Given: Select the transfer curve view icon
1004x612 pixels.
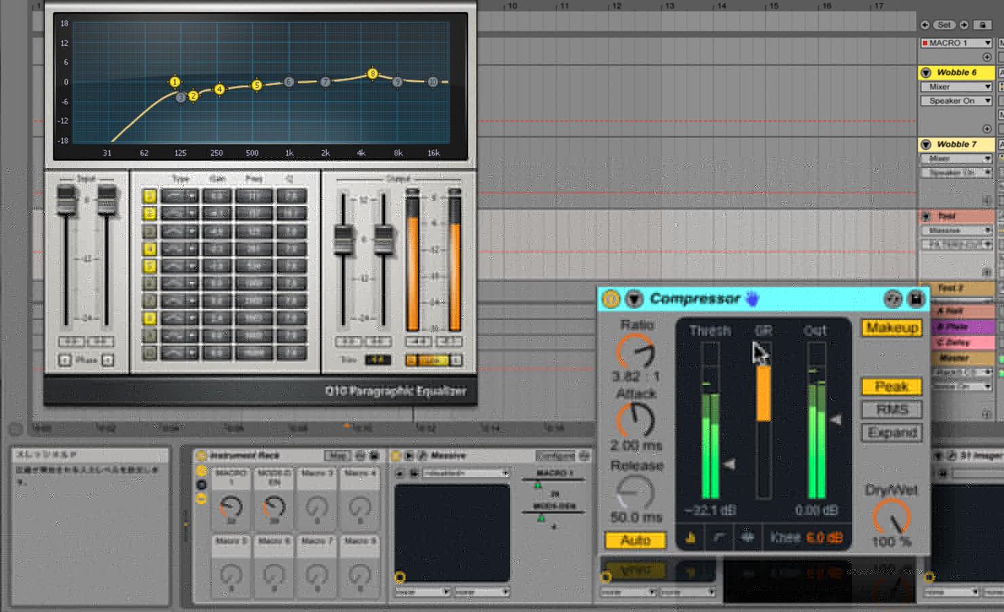Looking at the screenshot, I should coord(719,537).
